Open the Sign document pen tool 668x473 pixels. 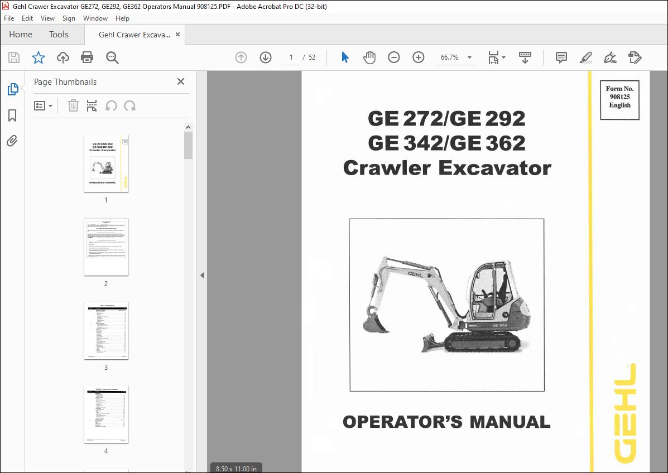(x=610, y=57)
